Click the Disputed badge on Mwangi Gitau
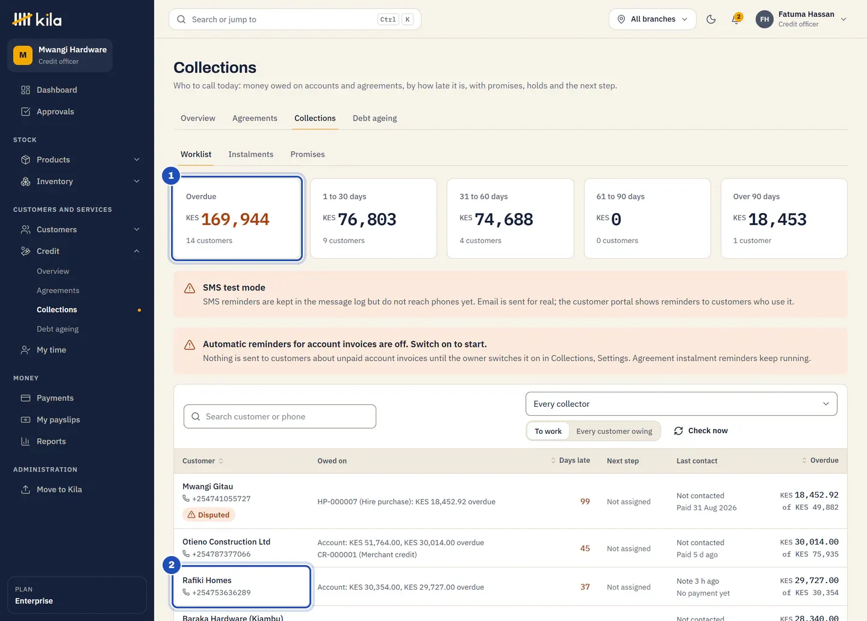867x621 pixels. 208,514
